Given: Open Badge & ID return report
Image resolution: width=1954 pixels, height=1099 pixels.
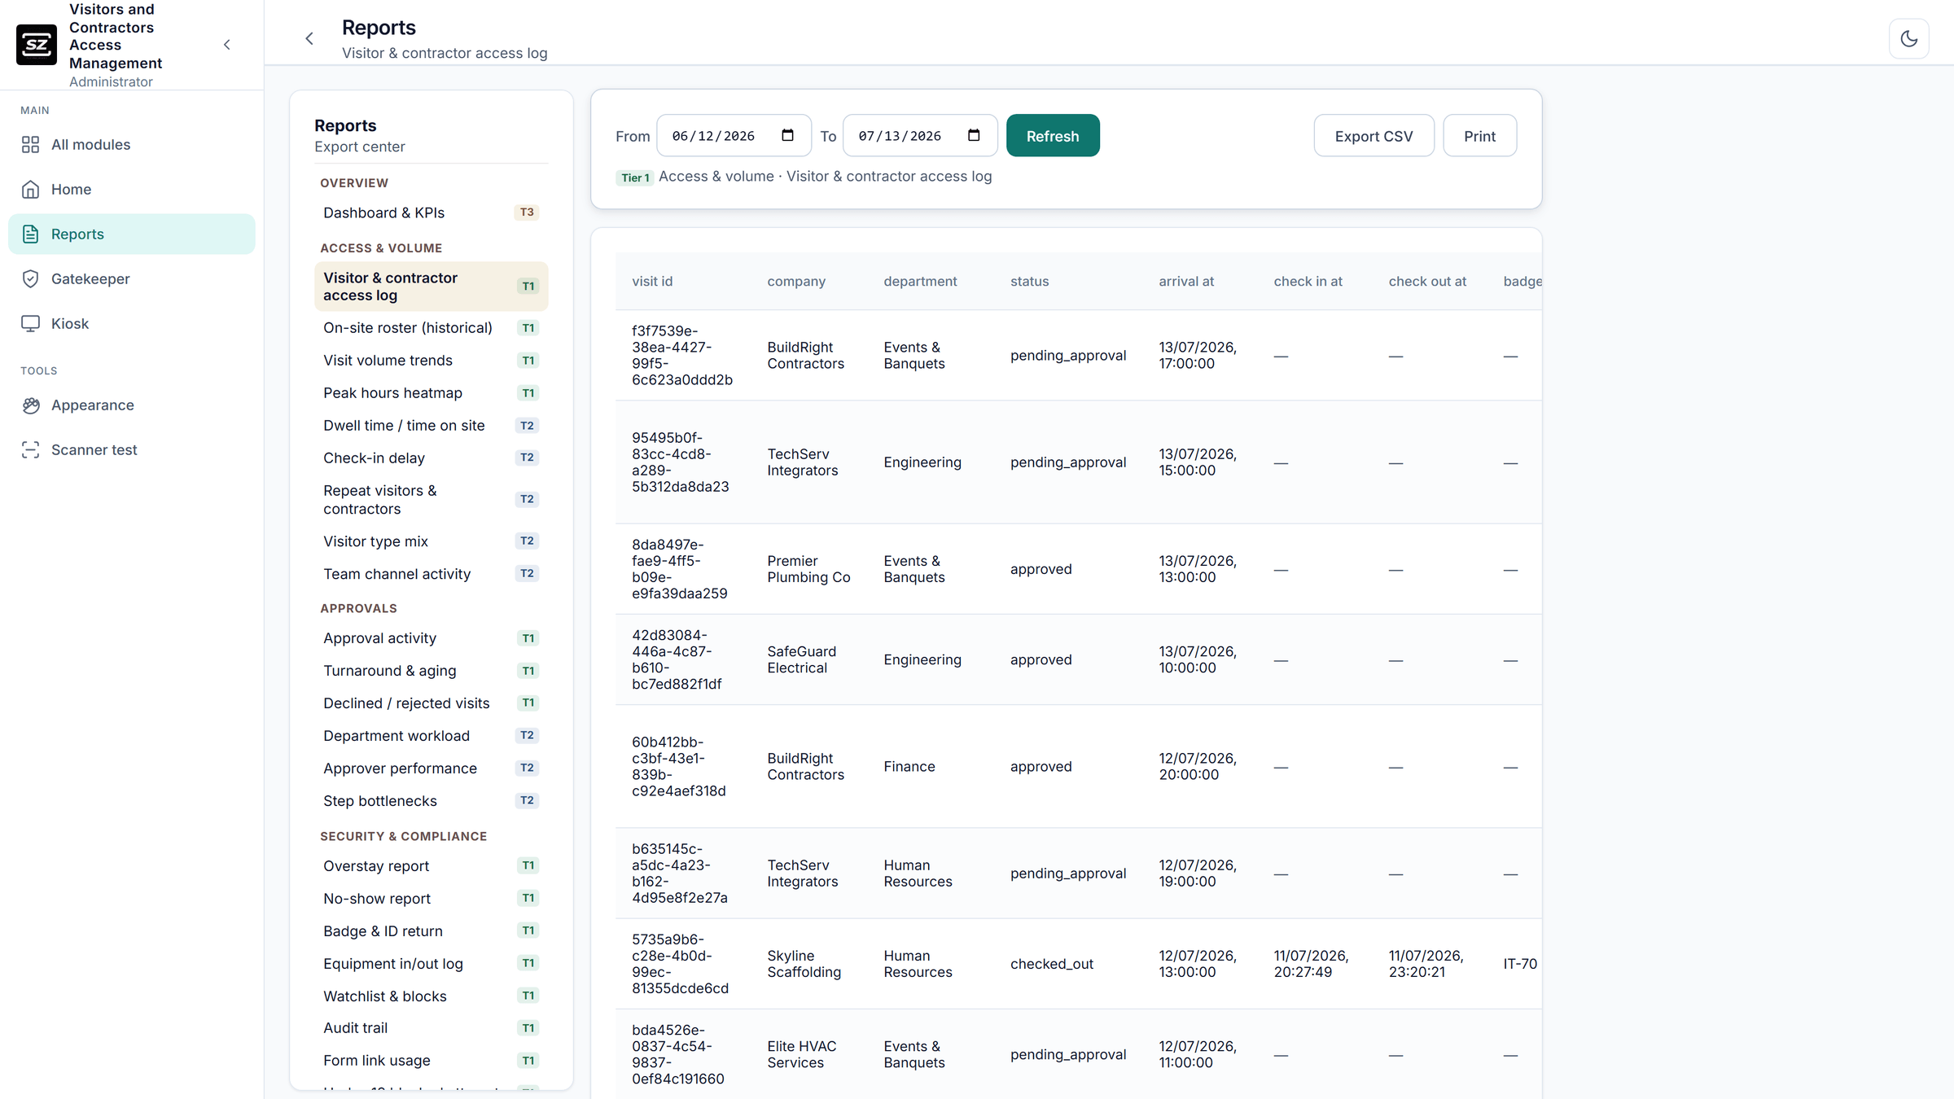Looking at the screenshot, I should [x=432, y=931].
